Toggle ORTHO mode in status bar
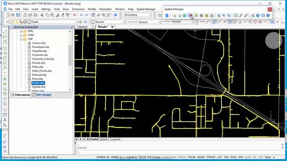The width and height of the screenshot is (287, 161). pyautogui.click(x=182, y=157)
